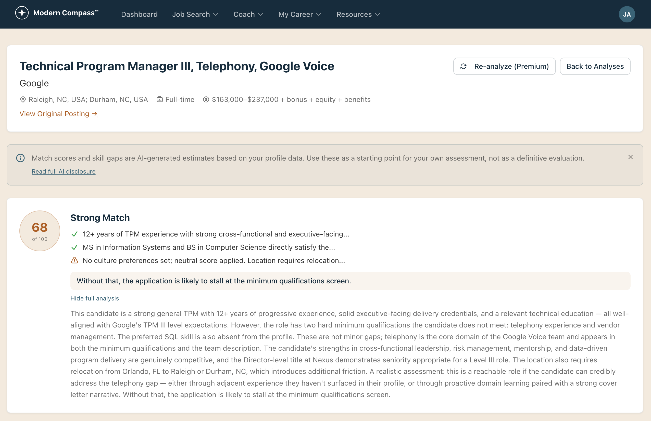Open the My Career menu

tap(299, 14)
